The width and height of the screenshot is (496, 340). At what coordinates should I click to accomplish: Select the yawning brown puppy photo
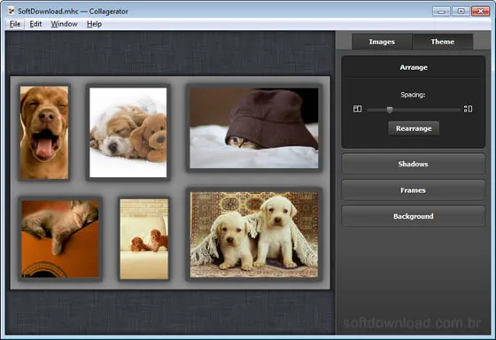coord(44,133)
